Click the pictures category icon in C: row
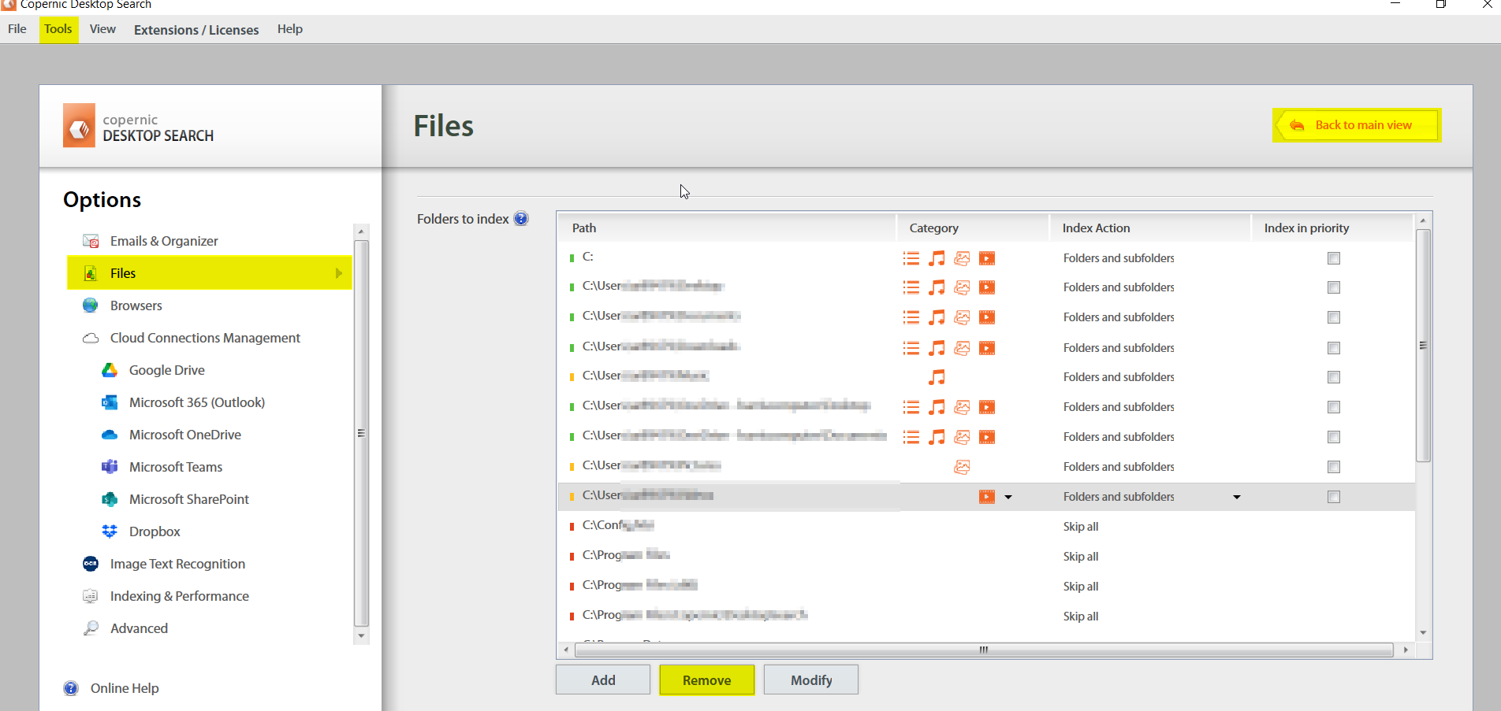Viewport: 1501px width, 711px height. click(962, 258)
